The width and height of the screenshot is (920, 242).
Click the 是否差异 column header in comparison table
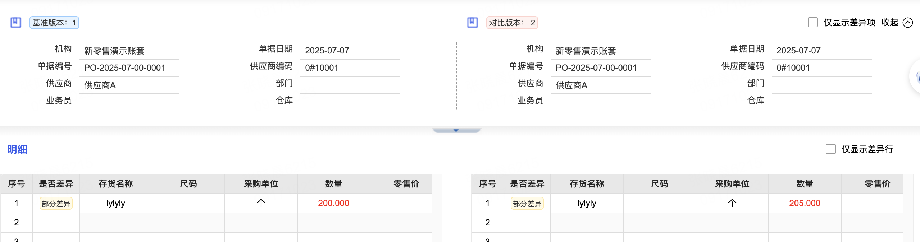pos(527,184)
